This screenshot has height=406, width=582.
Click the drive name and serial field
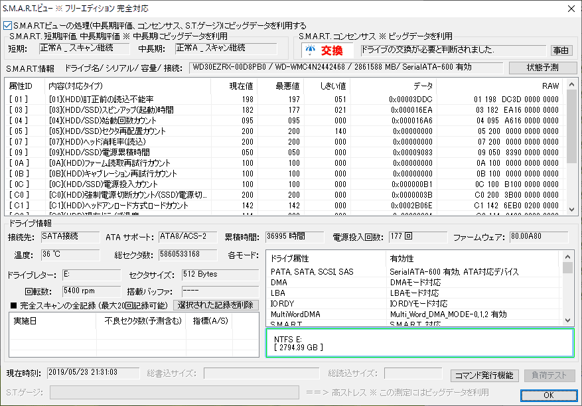[x=346, y=68]
